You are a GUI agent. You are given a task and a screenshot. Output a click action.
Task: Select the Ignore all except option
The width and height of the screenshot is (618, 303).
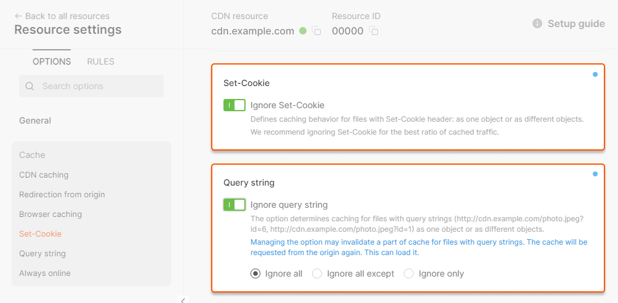tap(318, 273)
